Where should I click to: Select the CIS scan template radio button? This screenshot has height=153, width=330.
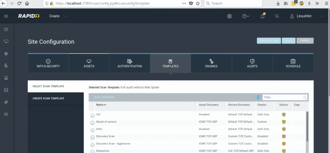92,116
